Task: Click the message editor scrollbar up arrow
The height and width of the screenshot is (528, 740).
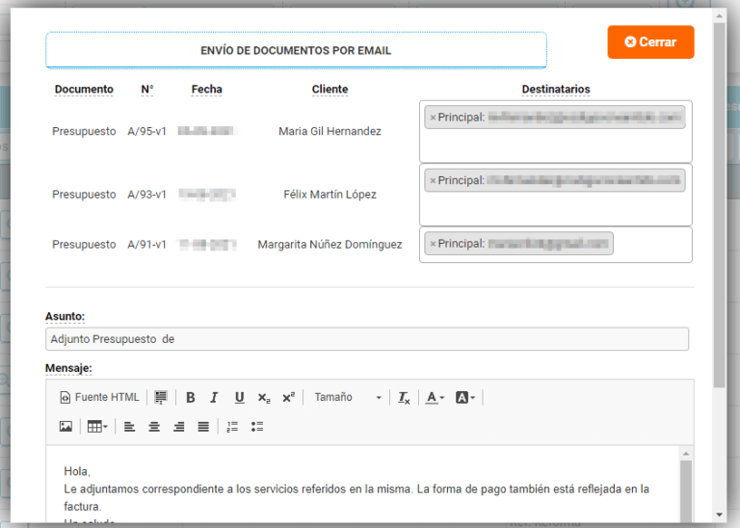Action: [x=686, y=454]
